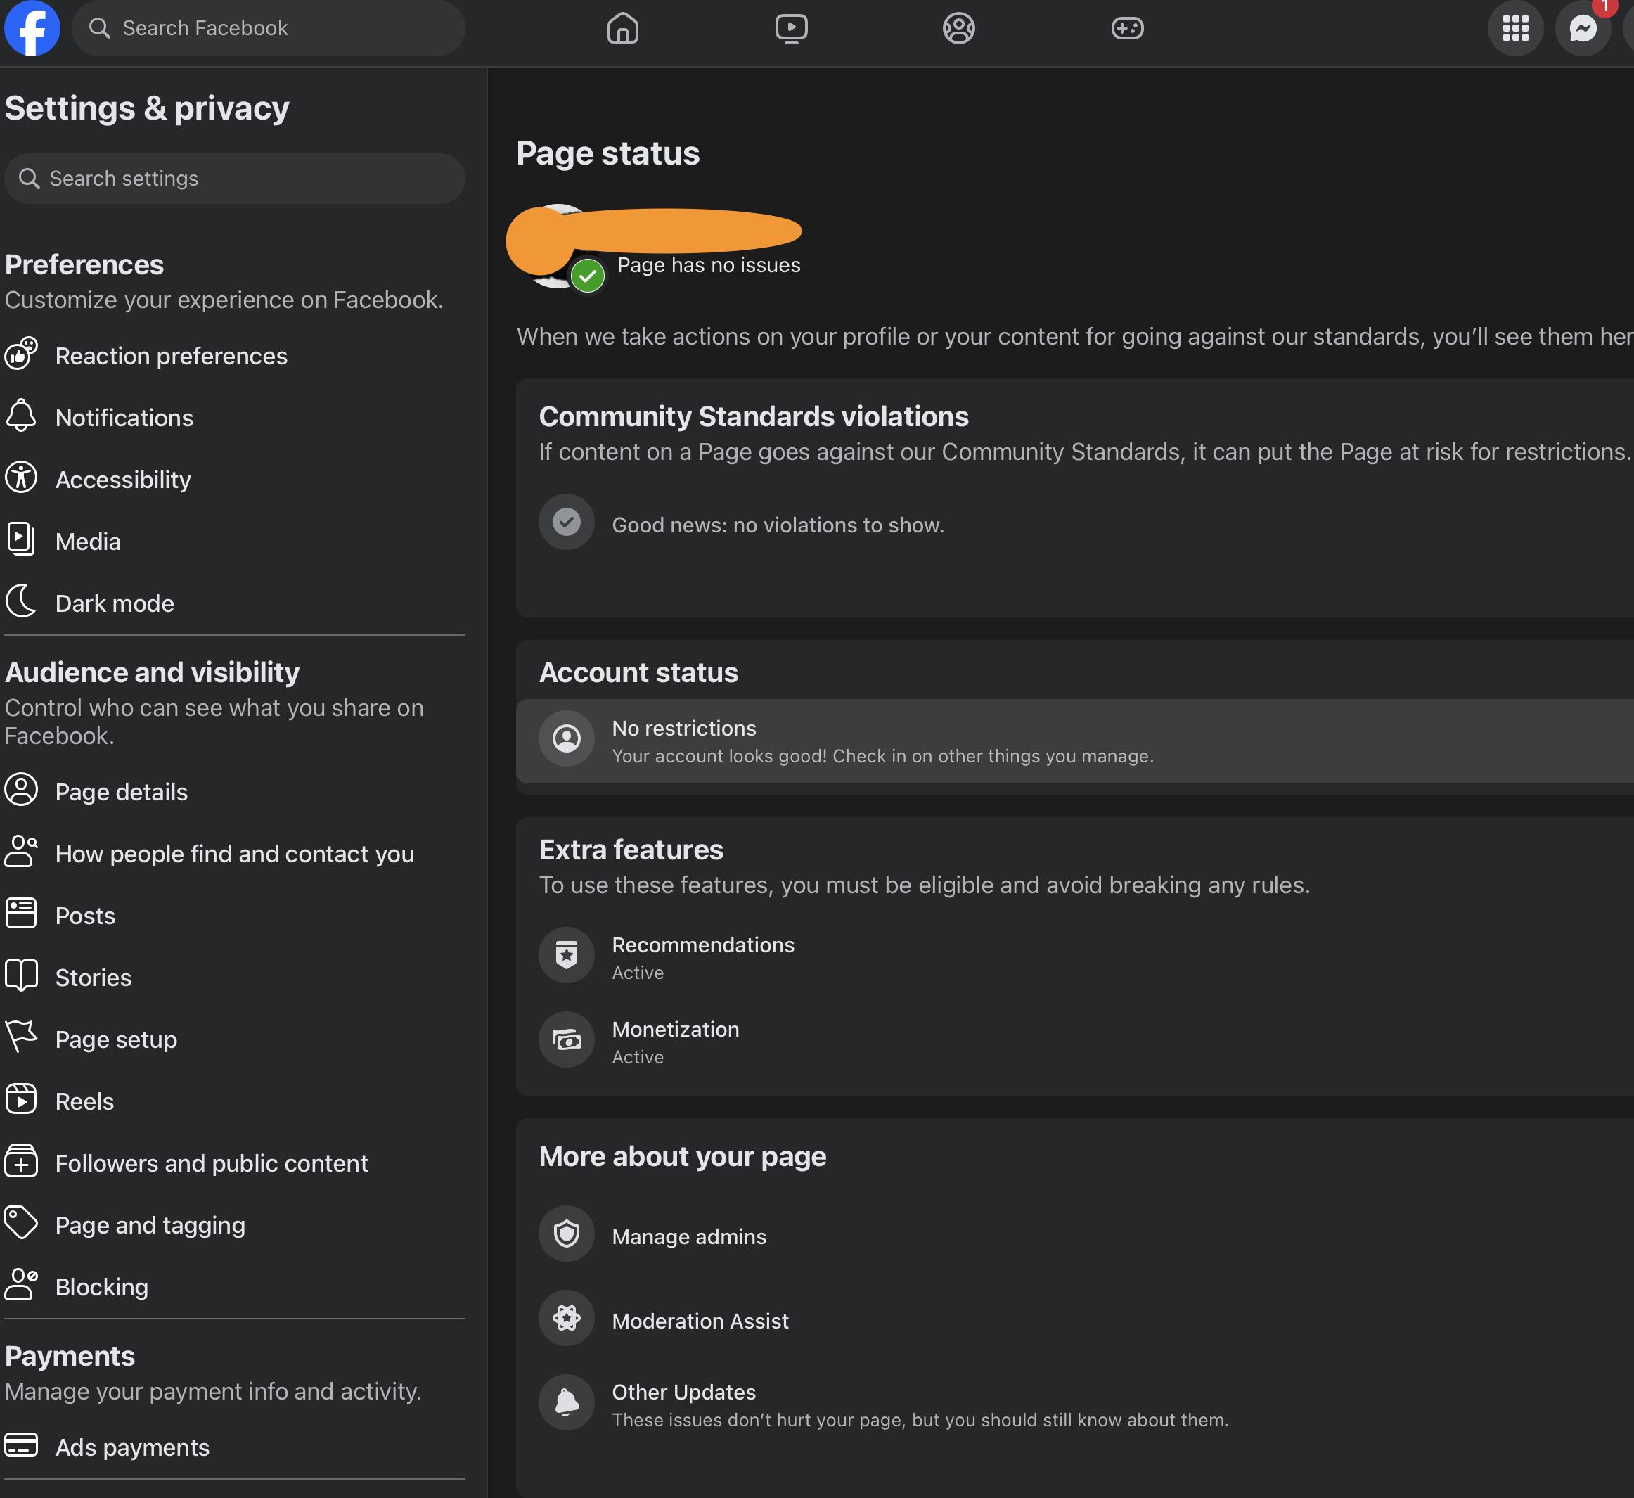
Task: Open Reaction preferences settings
Action: click(171, 356)
